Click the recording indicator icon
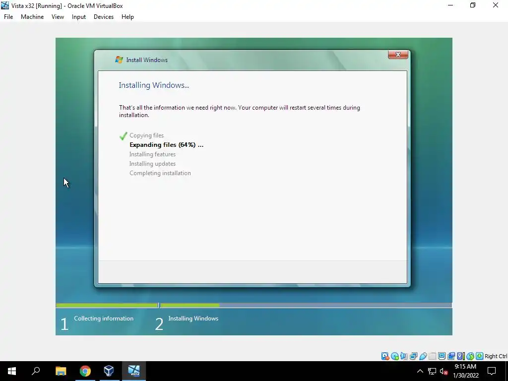 [451, 356]
